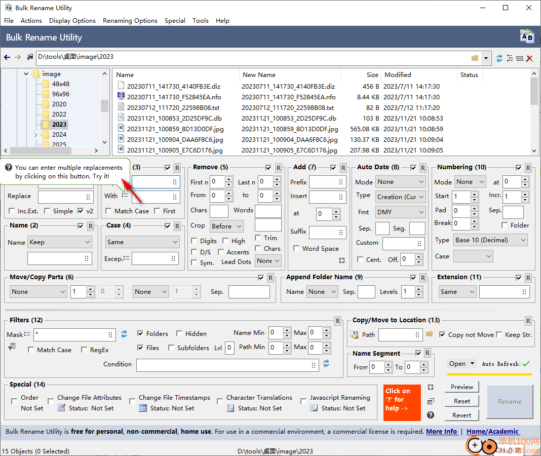
Task: Check the Hidden files filter
Action: tap(179, 333)
